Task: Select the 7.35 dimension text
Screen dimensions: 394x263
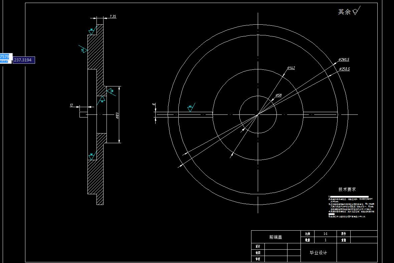Action: (113, 16)
